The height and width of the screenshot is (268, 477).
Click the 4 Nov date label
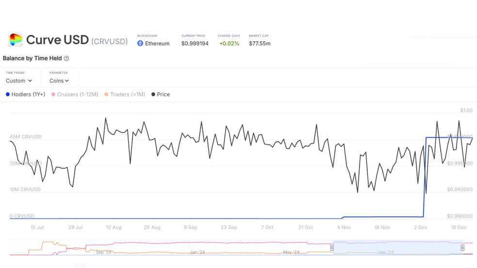pyautogui.click(x=344, y=227)
